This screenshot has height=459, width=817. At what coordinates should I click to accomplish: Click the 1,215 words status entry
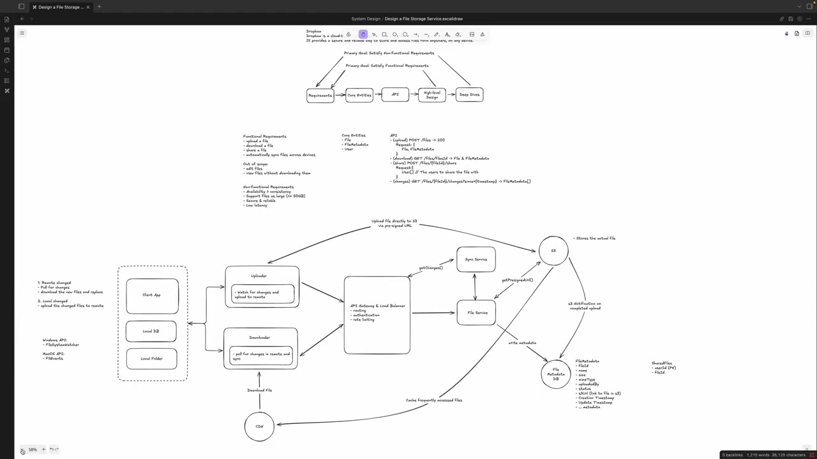(x=758, y=455)
